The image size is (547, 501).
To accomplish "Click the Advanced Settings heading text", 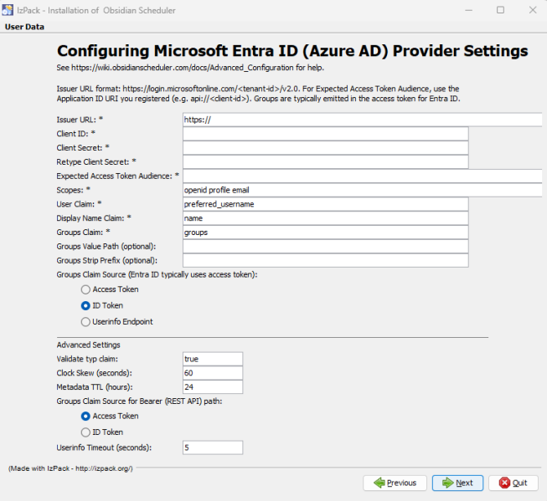I will 88,345.
